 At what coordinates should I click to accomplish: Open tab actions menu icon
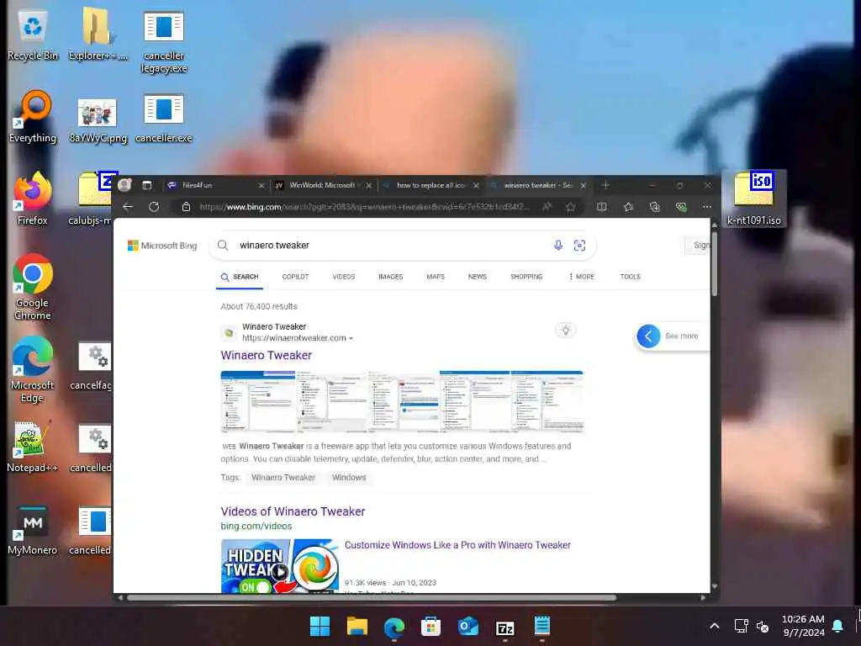click(146, 185)
